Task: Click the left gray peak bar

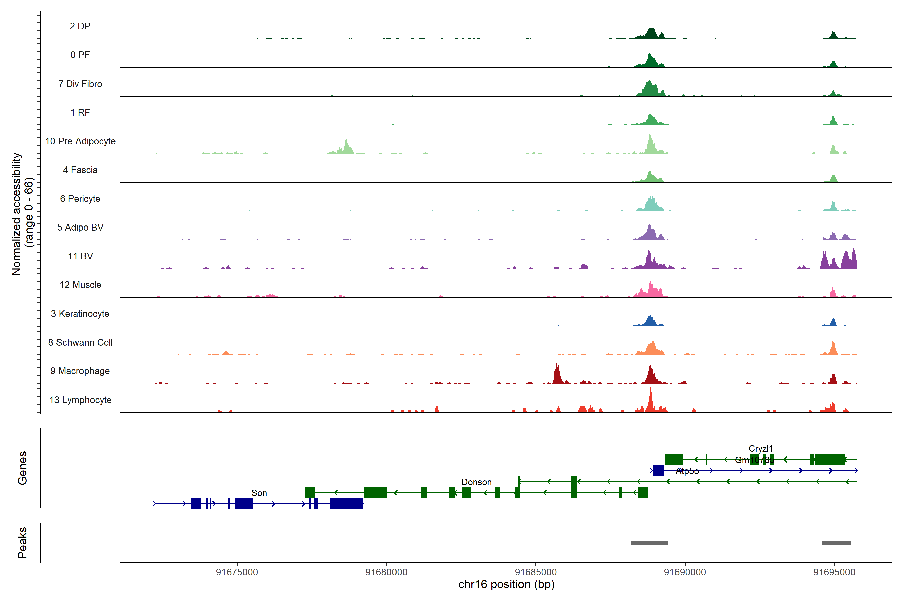Action: coord(649,543)
